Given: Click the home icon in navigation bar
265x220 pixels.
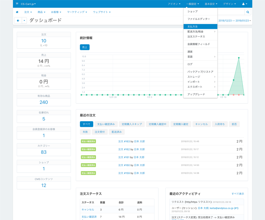Looking at the screenshot, I should tap(17, 12).
